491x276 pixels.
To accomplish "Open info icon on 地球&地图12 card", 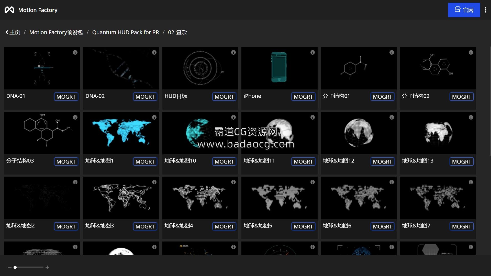I will click(x=392, y=117).
